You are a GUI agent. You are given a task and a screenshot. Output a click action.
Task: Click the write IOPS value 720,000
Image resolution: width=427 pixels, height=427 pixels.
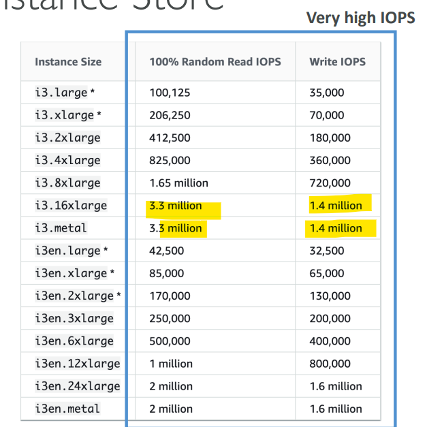click(330, 183)
